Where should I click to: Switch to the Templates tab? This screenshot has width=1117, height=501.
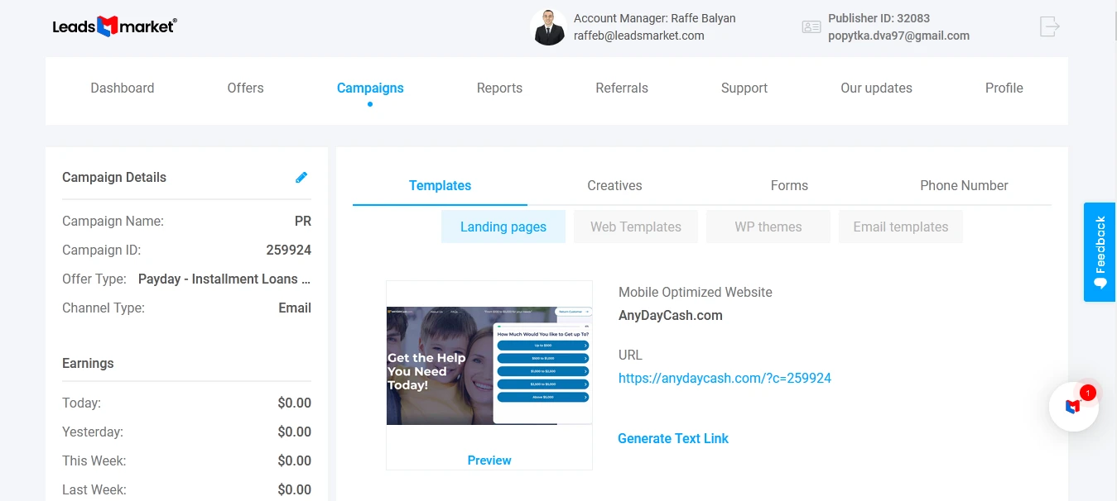coord(440,185)
